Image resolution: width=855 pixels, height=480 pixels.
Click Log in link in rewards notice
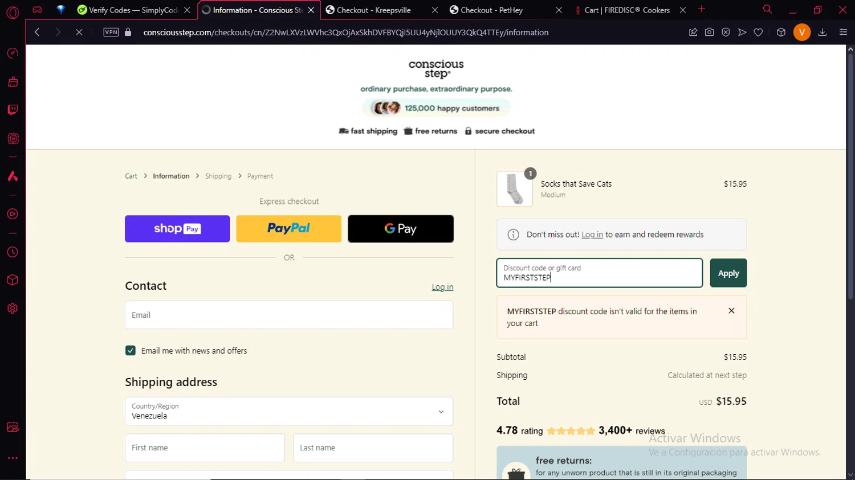pyautogui.click(x=592, y=235)
